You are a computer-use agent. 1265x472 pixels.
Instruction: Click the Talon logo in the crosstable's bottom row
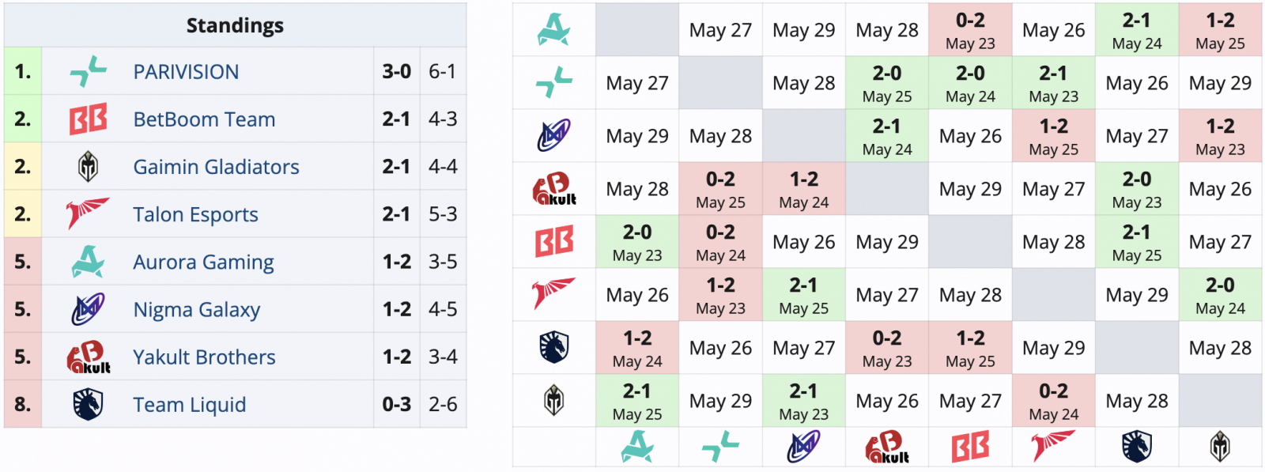click(x=1053, y=447)
